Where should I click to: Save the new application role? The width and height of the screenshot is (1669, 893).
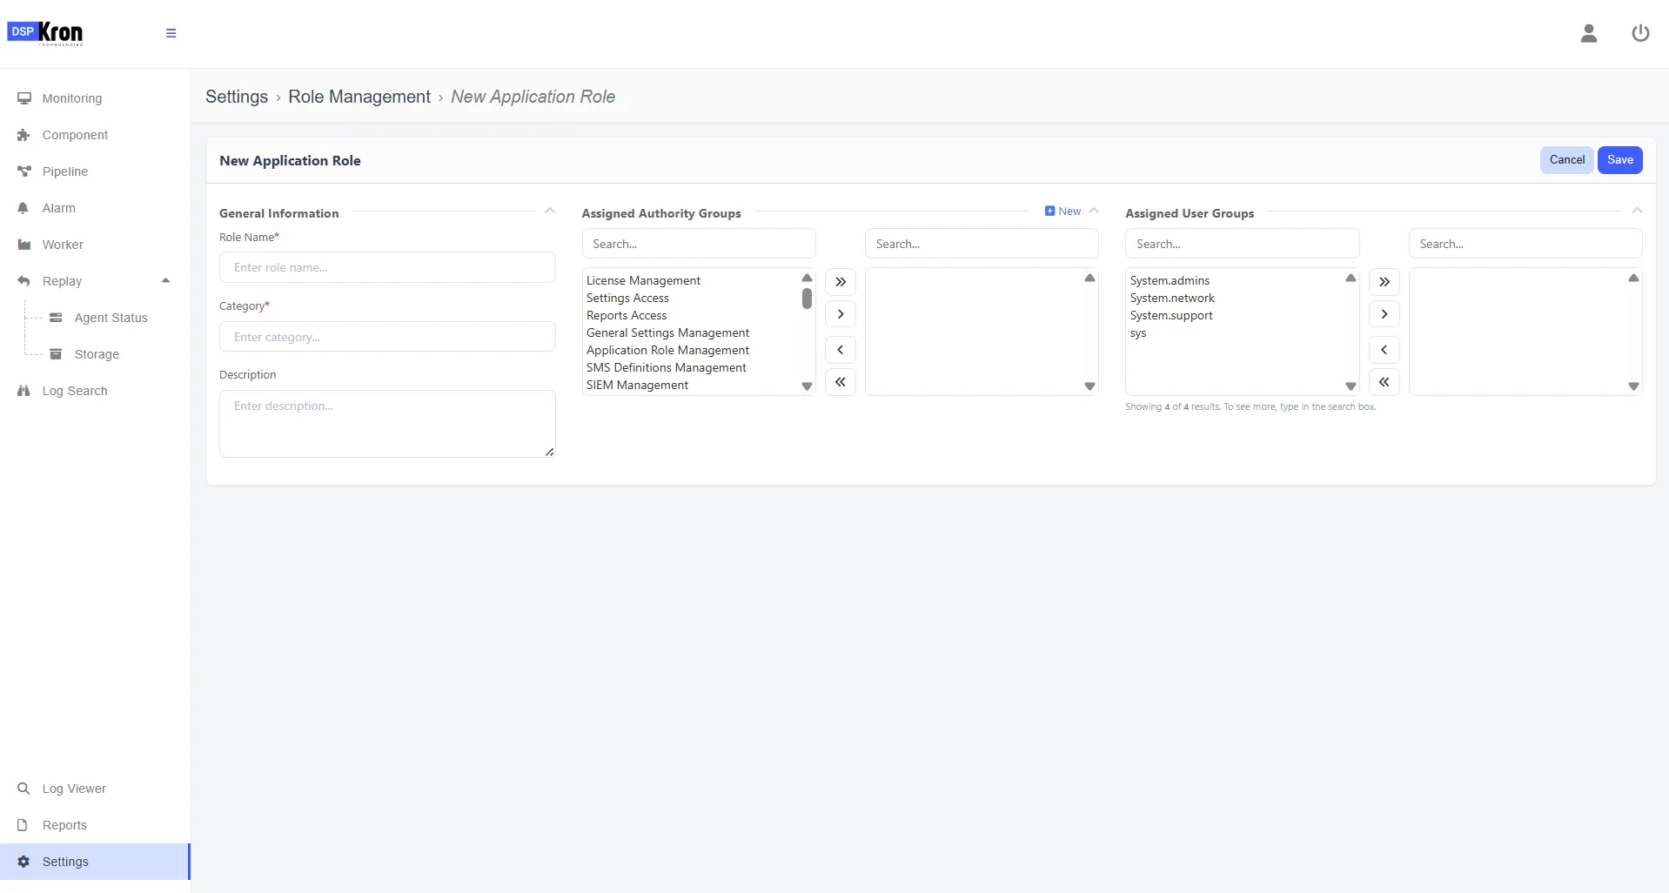(x=1620, y=160)
